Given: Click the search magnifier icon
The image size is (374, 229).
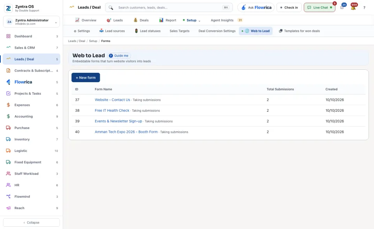Looking at the screenshot, I should (111, 7).
